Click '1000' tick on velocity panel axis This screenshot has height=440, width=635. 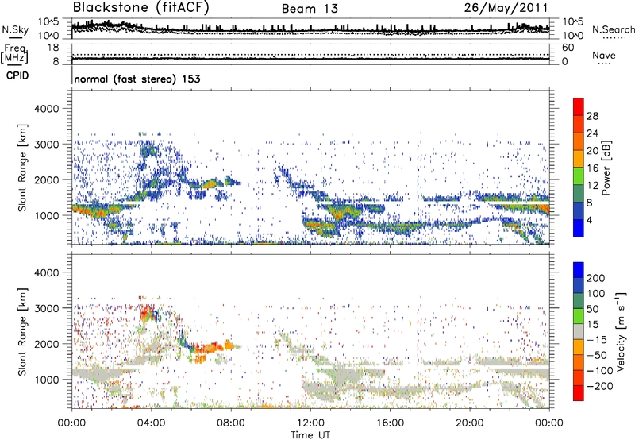pyautogui.click(x=46, y=380)
